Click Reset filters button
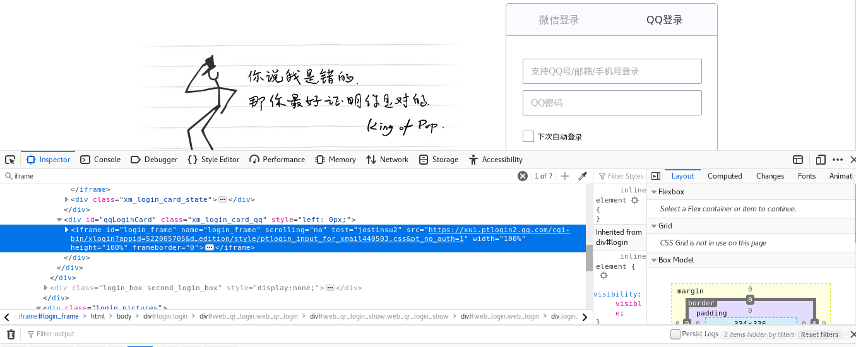The width and height of the screenshot is (856, 347). click(x=819, y=334)
